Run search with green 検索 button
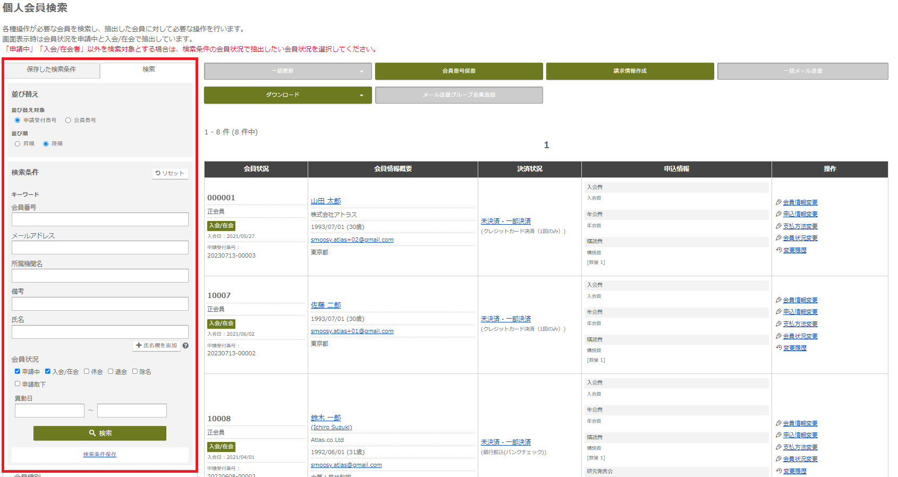Image resolution: width=898 pixels, height=477 pixels. [100, 433]
